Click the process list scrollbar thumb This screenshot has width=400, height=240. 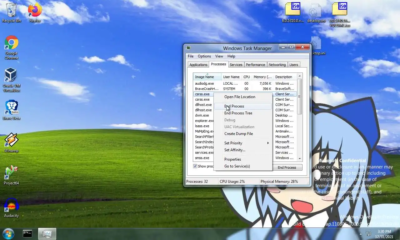300,97
